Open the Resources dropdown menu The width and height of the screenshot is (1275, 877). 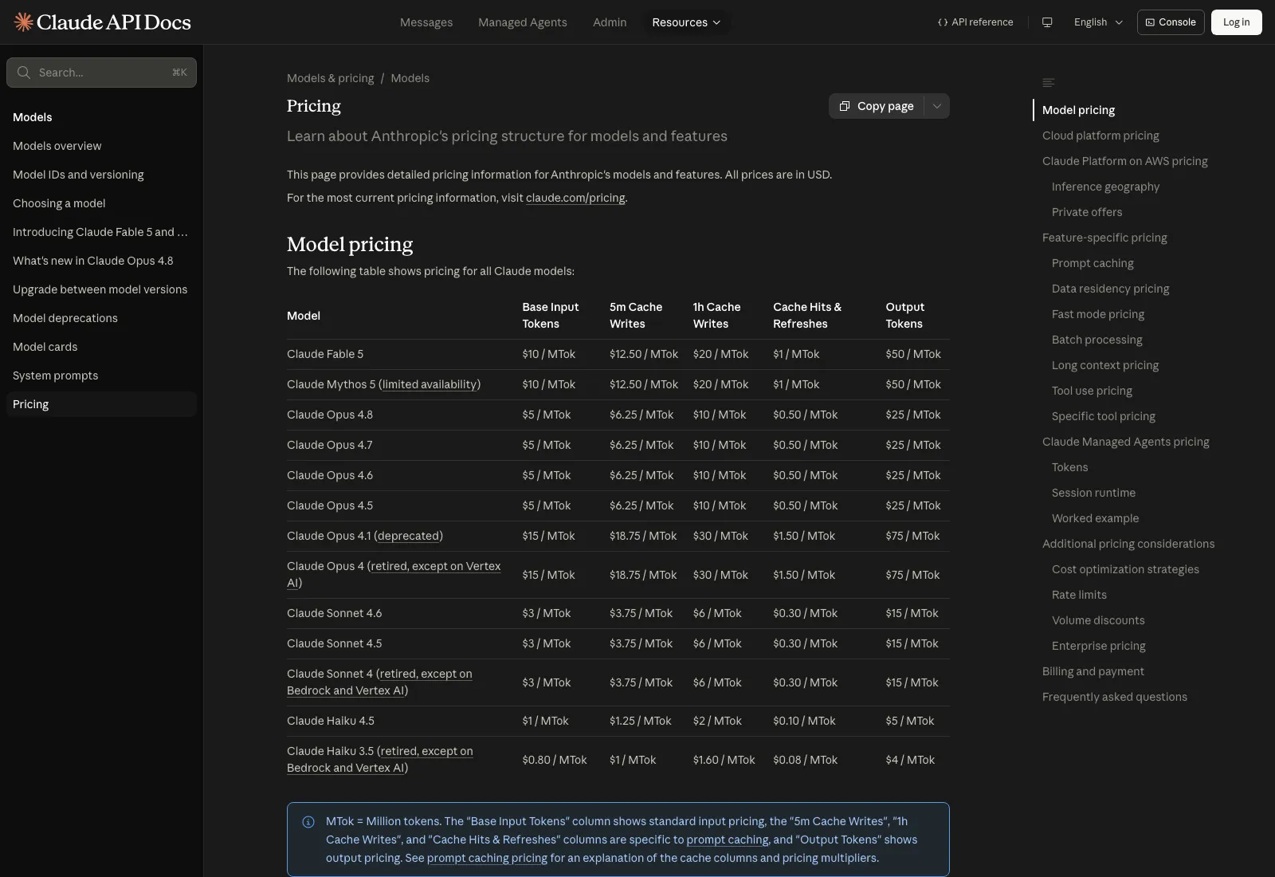click(x=686, y=22)
